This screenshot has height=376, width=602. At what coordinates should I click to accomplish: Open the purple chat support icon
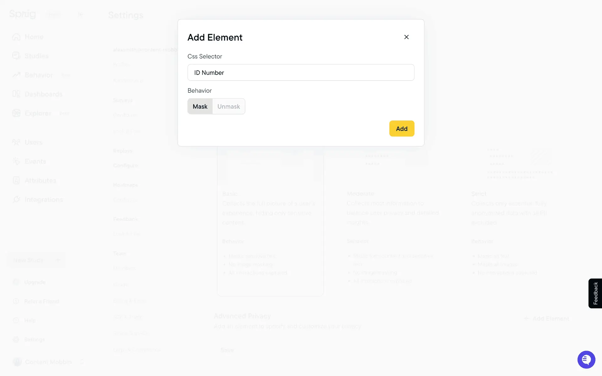pyautogui.click(x=586, y=359)
